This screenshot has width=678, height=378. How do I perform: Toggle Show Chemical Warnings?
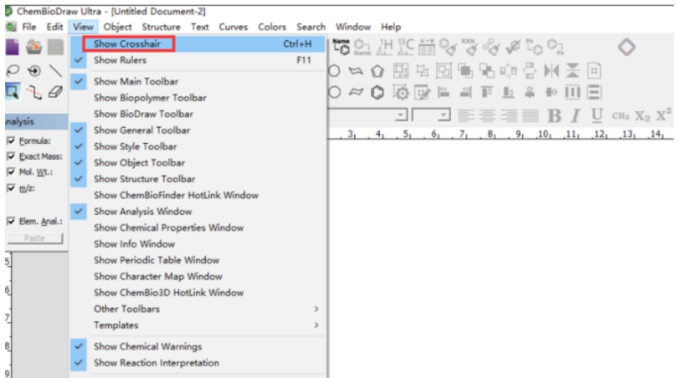[198, 346]
